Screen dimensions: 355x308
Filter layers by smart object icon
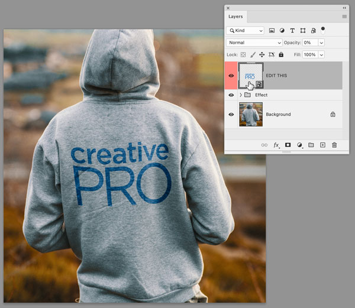pyautogui.click(x=314, y=31)
